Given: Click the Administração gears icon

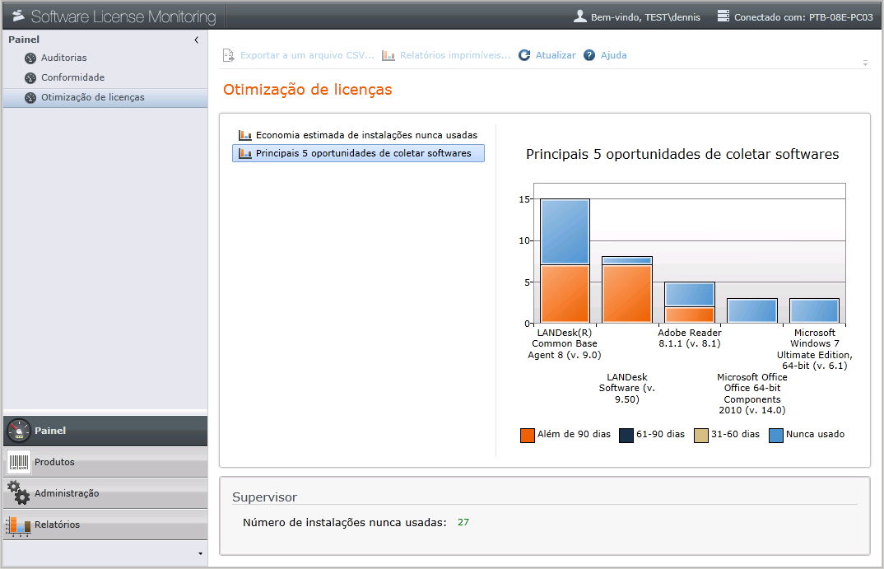Looking at the screenshot, I should click(19, 493).
